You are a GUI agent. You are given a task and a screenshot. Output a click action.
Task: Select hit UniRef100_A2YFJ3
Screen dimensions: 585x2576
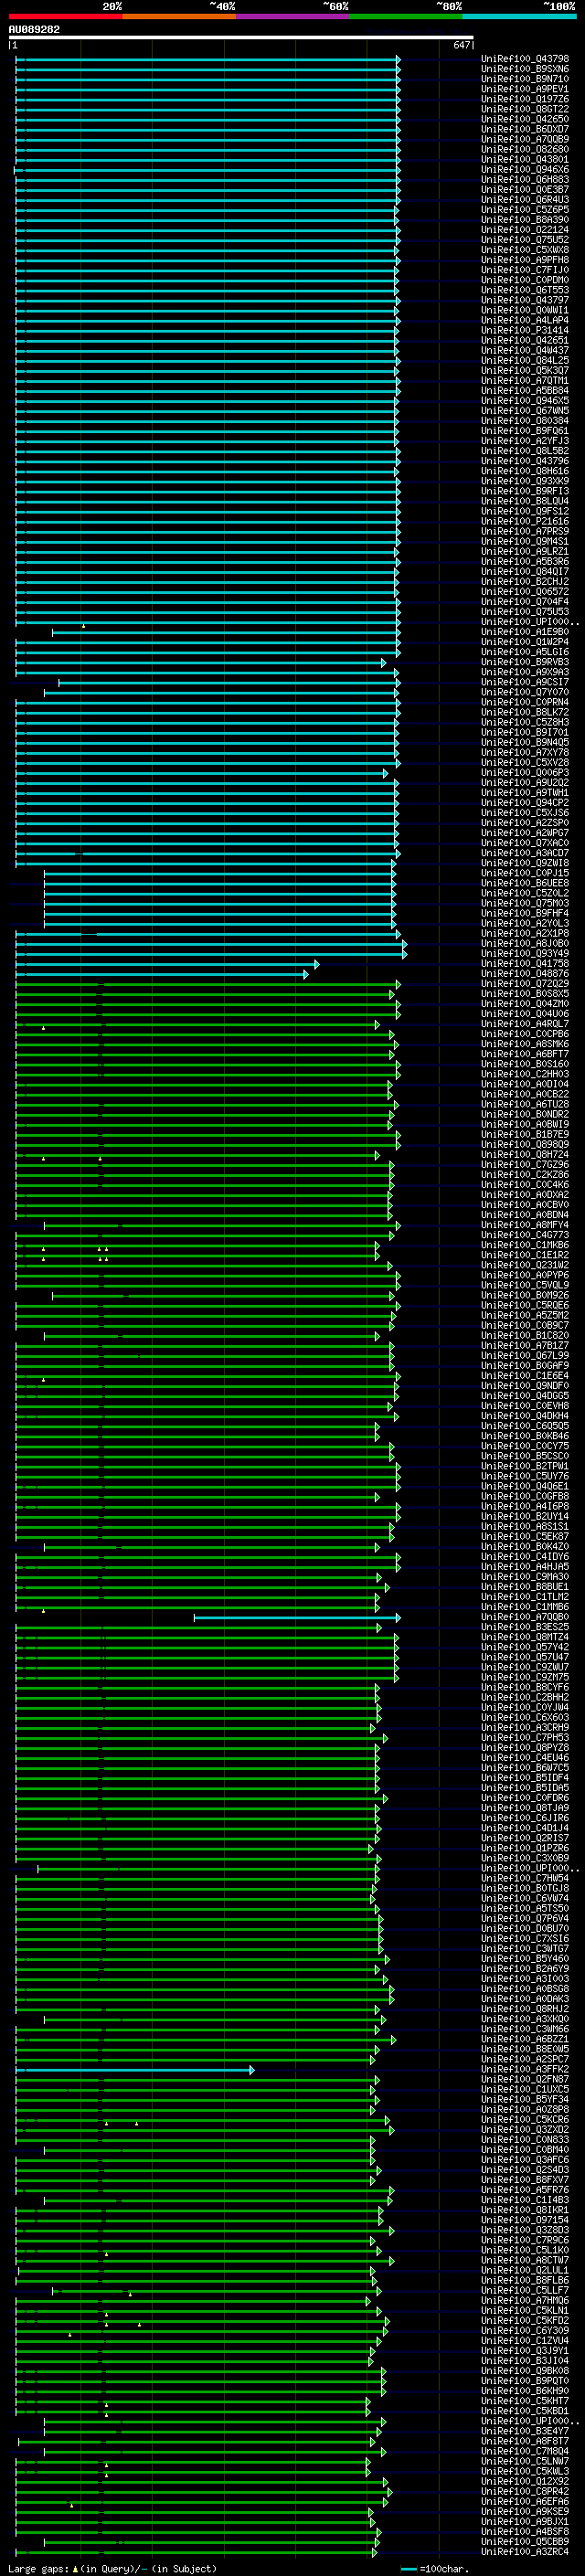tap(525, 441)
